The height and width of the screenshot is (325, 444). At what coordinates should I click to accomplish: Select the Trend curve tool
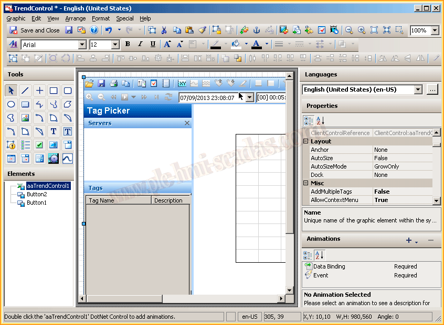pos(68,159)
